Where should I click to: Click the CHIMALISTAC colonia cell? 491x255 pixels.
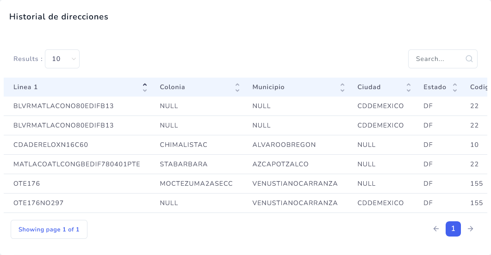(x=183, y=145)
